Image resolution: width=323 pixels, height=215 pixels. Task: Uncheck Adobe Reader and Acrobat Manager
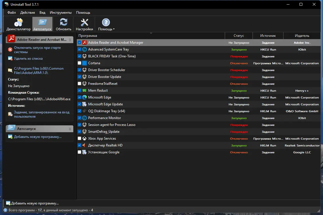click(x=80, y=43)
